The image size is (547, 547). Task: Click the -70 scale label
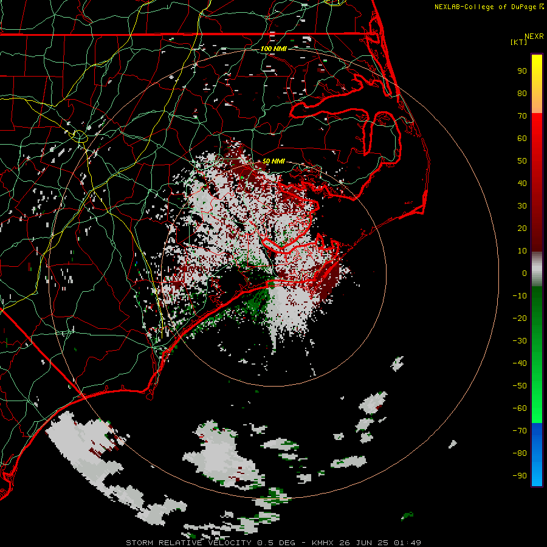pyautogui.click(x=520, y=431)
